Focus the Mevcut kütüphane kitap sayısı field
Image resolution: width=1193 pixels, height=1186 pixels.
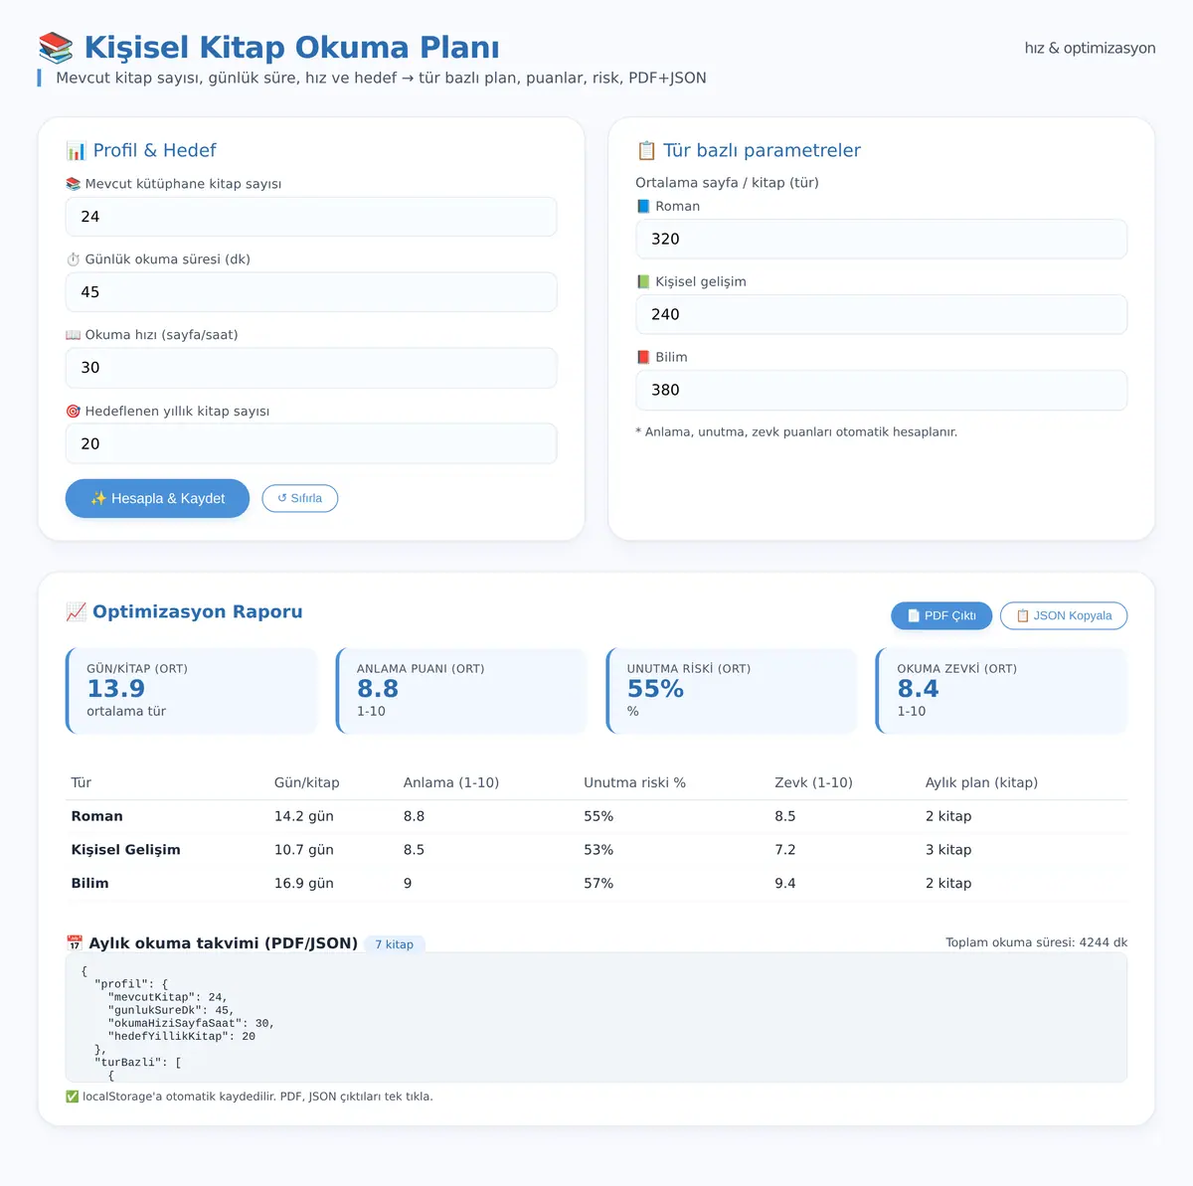click(x=311, y=217)
